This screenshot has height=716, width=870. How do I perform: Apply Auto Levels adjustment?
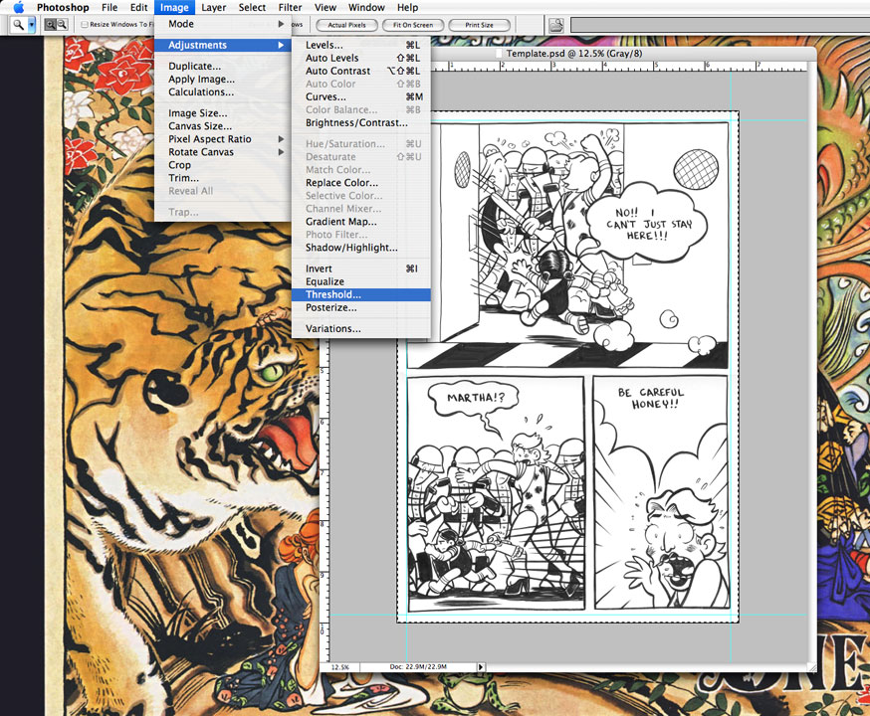(x=361, y=58)
